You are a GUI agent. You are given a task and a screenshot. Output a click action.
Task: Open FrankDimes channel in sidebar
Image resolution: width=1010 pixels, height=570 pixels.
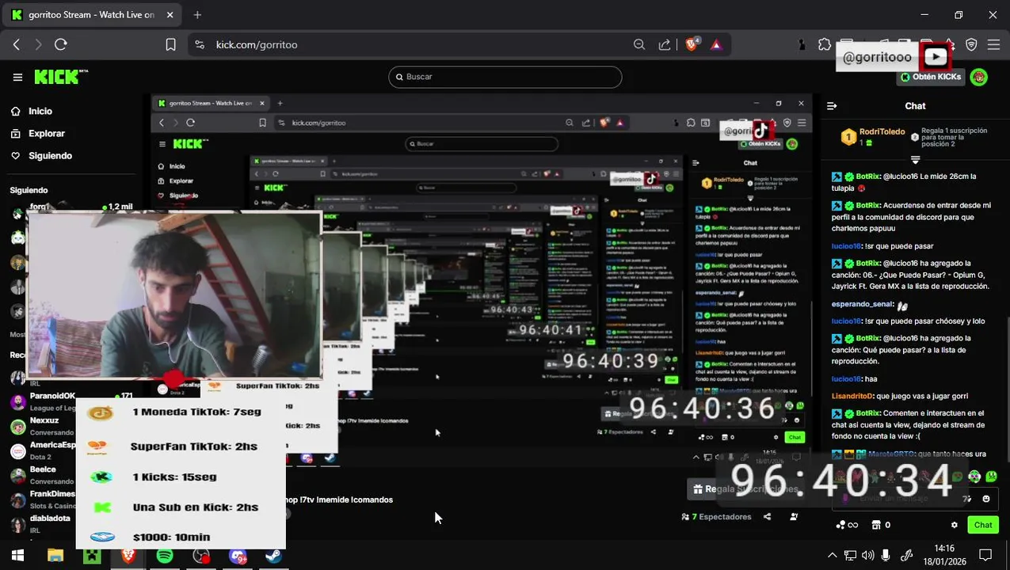coord(52,494)
